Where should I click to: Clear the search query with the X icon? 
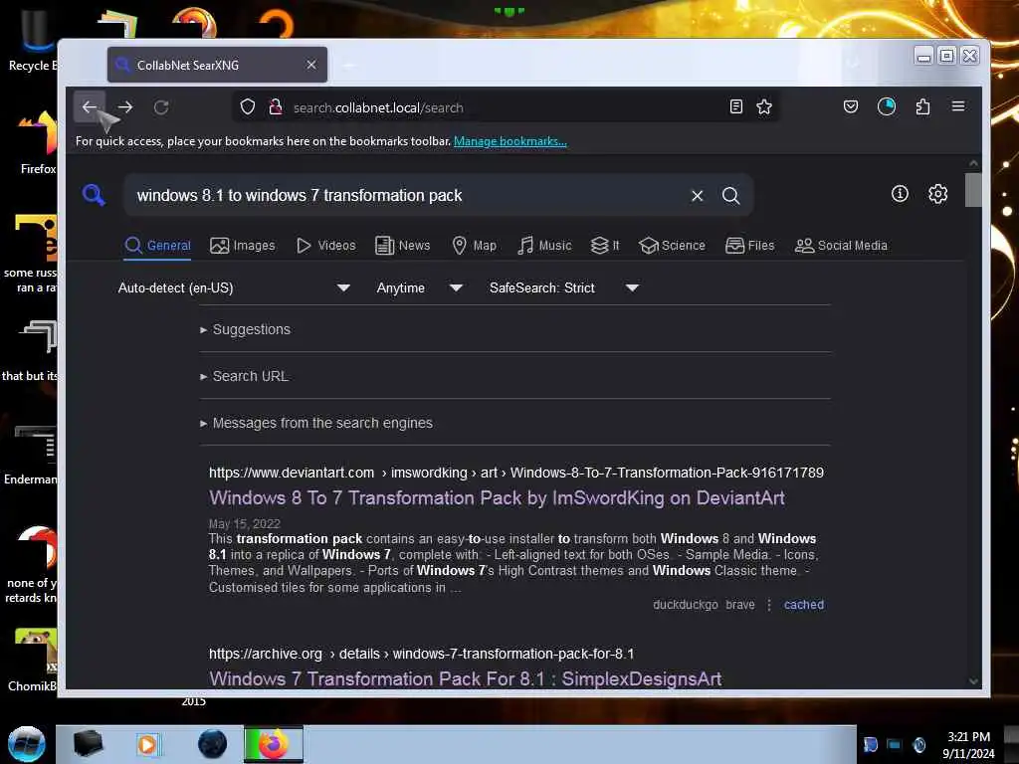(698, 196)
